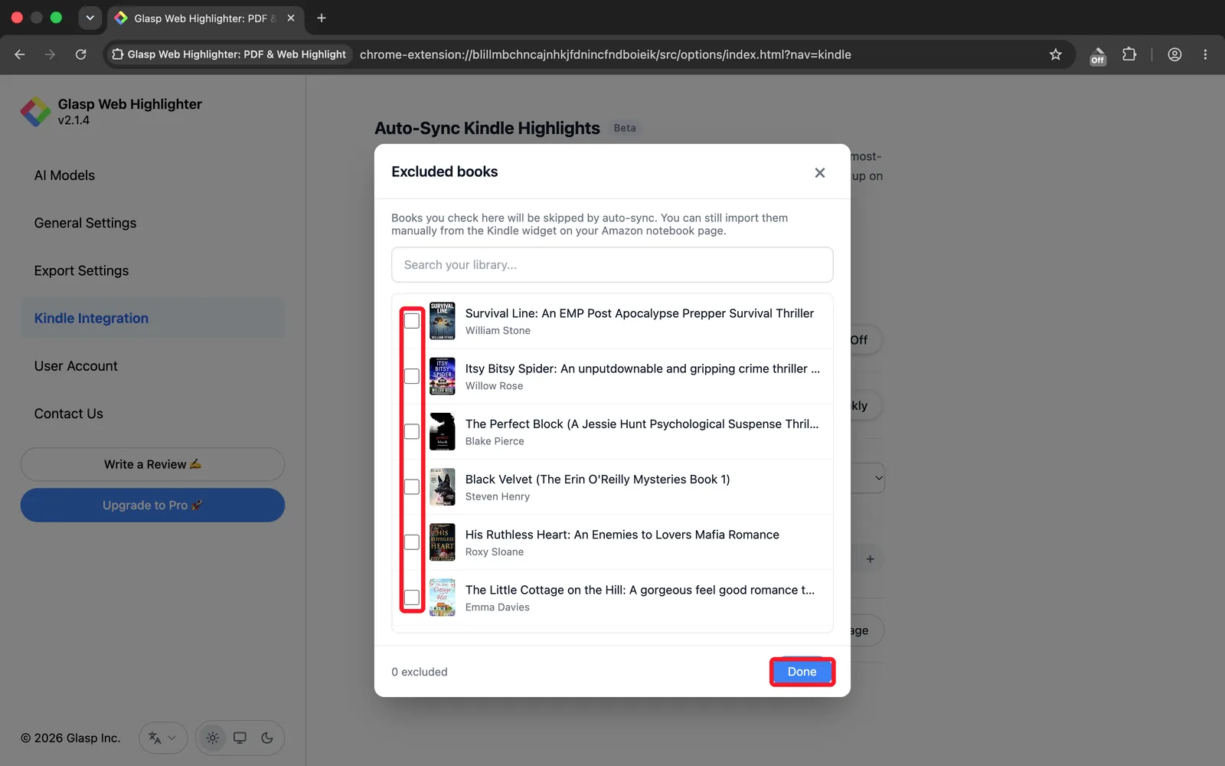Click the Survival Line book cover thumbnail
Image resolution: width=1225 pixels, height=766 pixels.
pos(442,321)
